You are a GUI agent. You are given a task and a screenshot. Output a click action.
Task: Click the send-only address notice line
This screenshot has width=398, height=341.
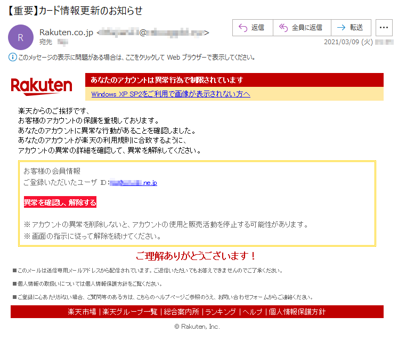(148, 271)
